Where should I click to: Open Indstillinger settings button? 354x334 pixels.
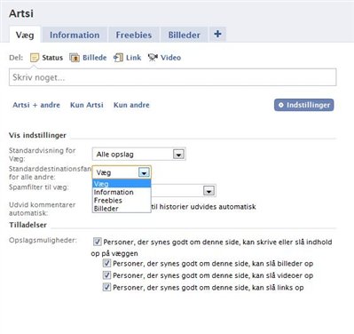(304, 105)
